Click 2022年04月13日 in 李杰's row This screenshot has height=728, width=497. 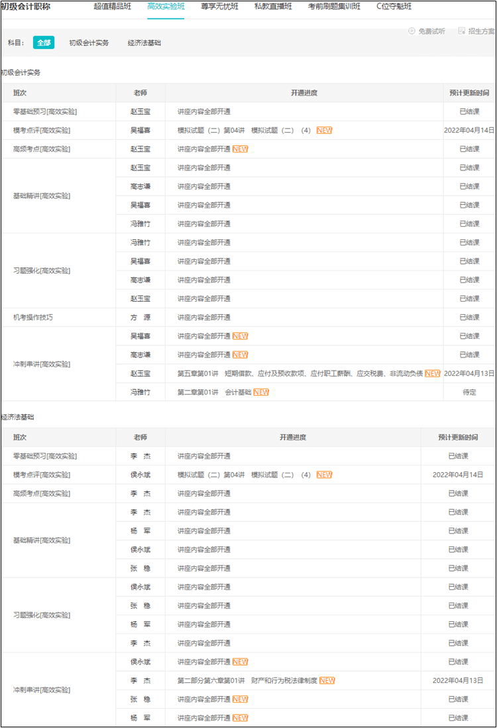pyautogui.click(x=458, y=681)
